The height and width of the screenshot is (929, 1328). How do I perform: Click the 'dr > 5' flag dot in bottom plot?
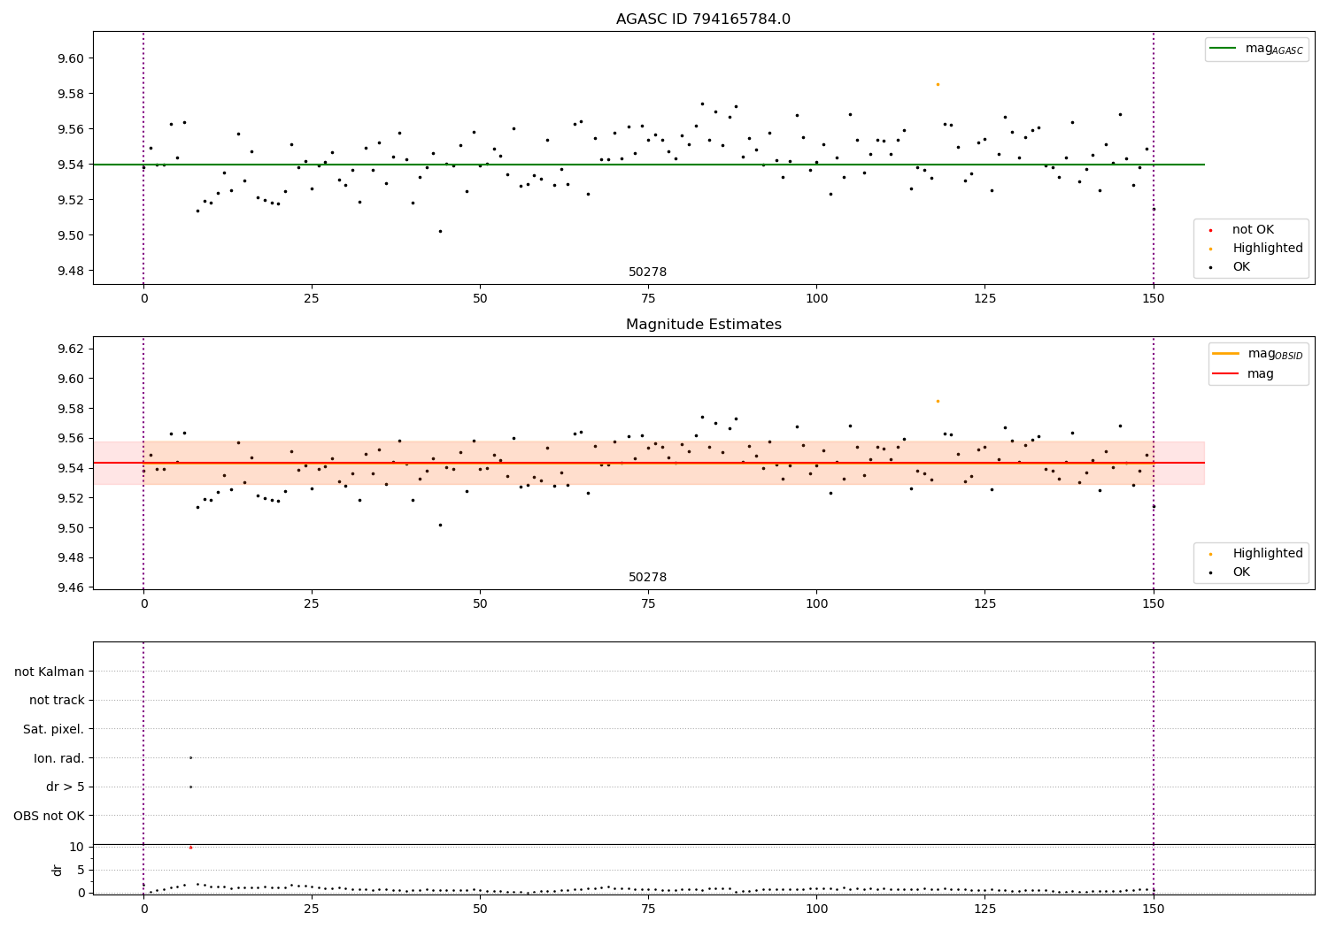click(x=190, y=787)
